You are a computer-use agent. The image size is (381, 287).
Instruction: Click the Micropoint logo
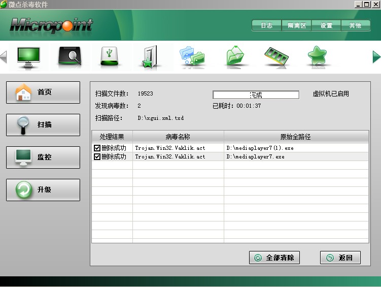click(x=51, y=25)
